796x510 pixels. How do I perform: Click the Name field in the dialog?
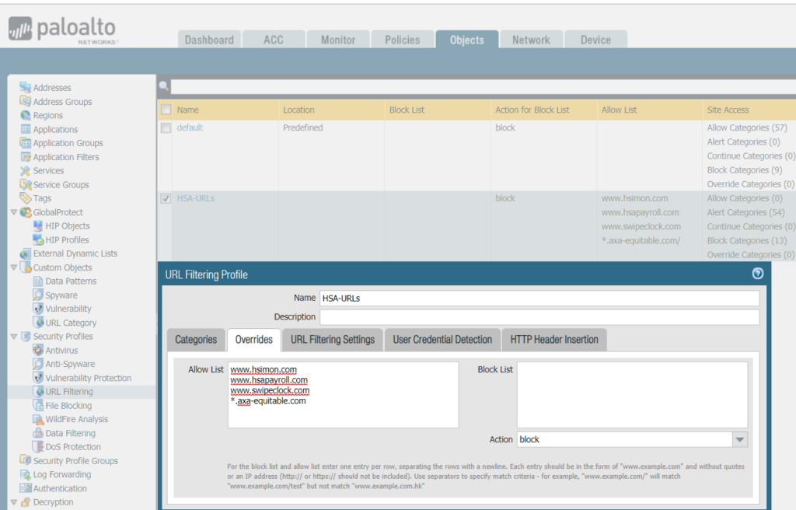point(539,299)
